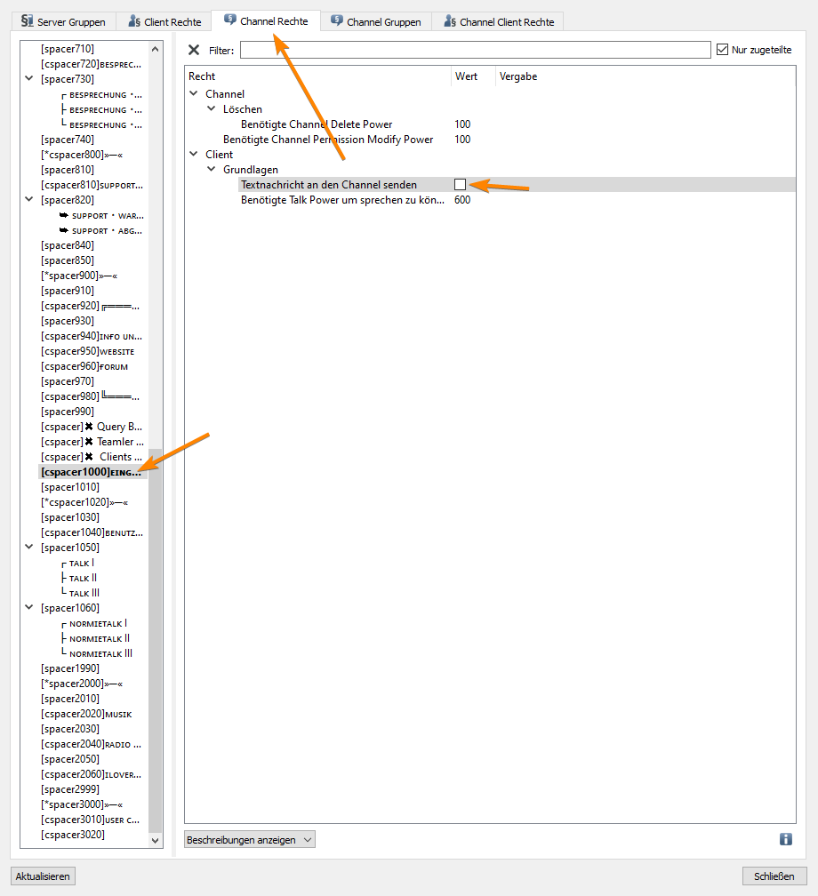The width and height of the screenshot is (818, 896).
Task: Switch to the Channel Gruppen tab
Action: [383, 22]
